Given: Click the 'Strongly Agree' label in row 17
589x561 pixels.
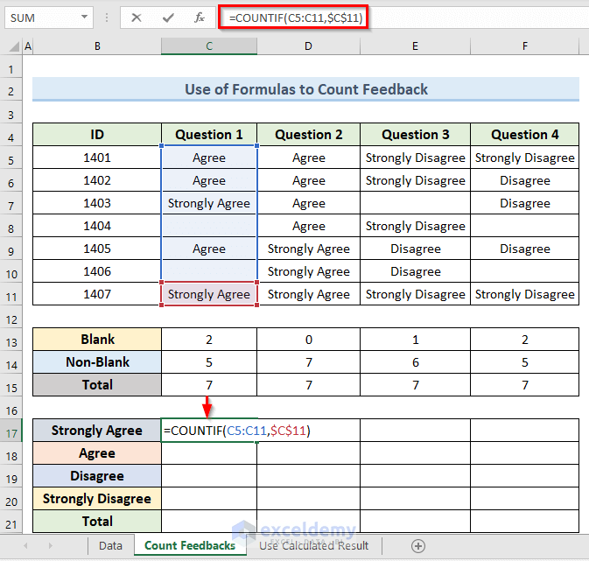Looking at the screenshot, I should click(x=97, y=431).
